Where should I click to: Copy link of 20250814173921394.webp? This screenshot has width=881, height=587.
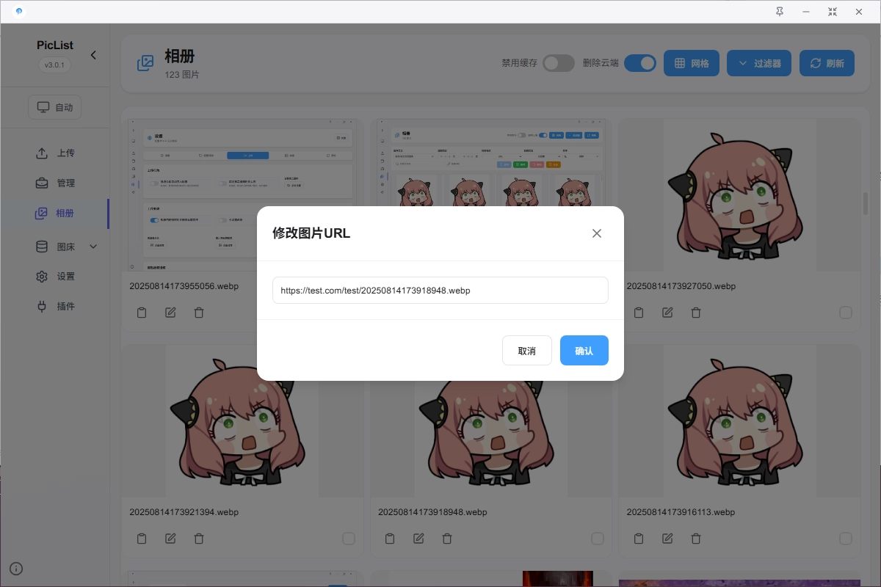point(142,539)
